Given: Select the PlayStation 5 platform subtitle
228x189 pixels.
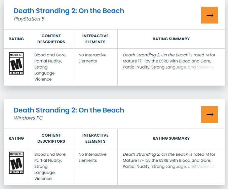Looking at the screenshot, I should click(x=29, y=19).
